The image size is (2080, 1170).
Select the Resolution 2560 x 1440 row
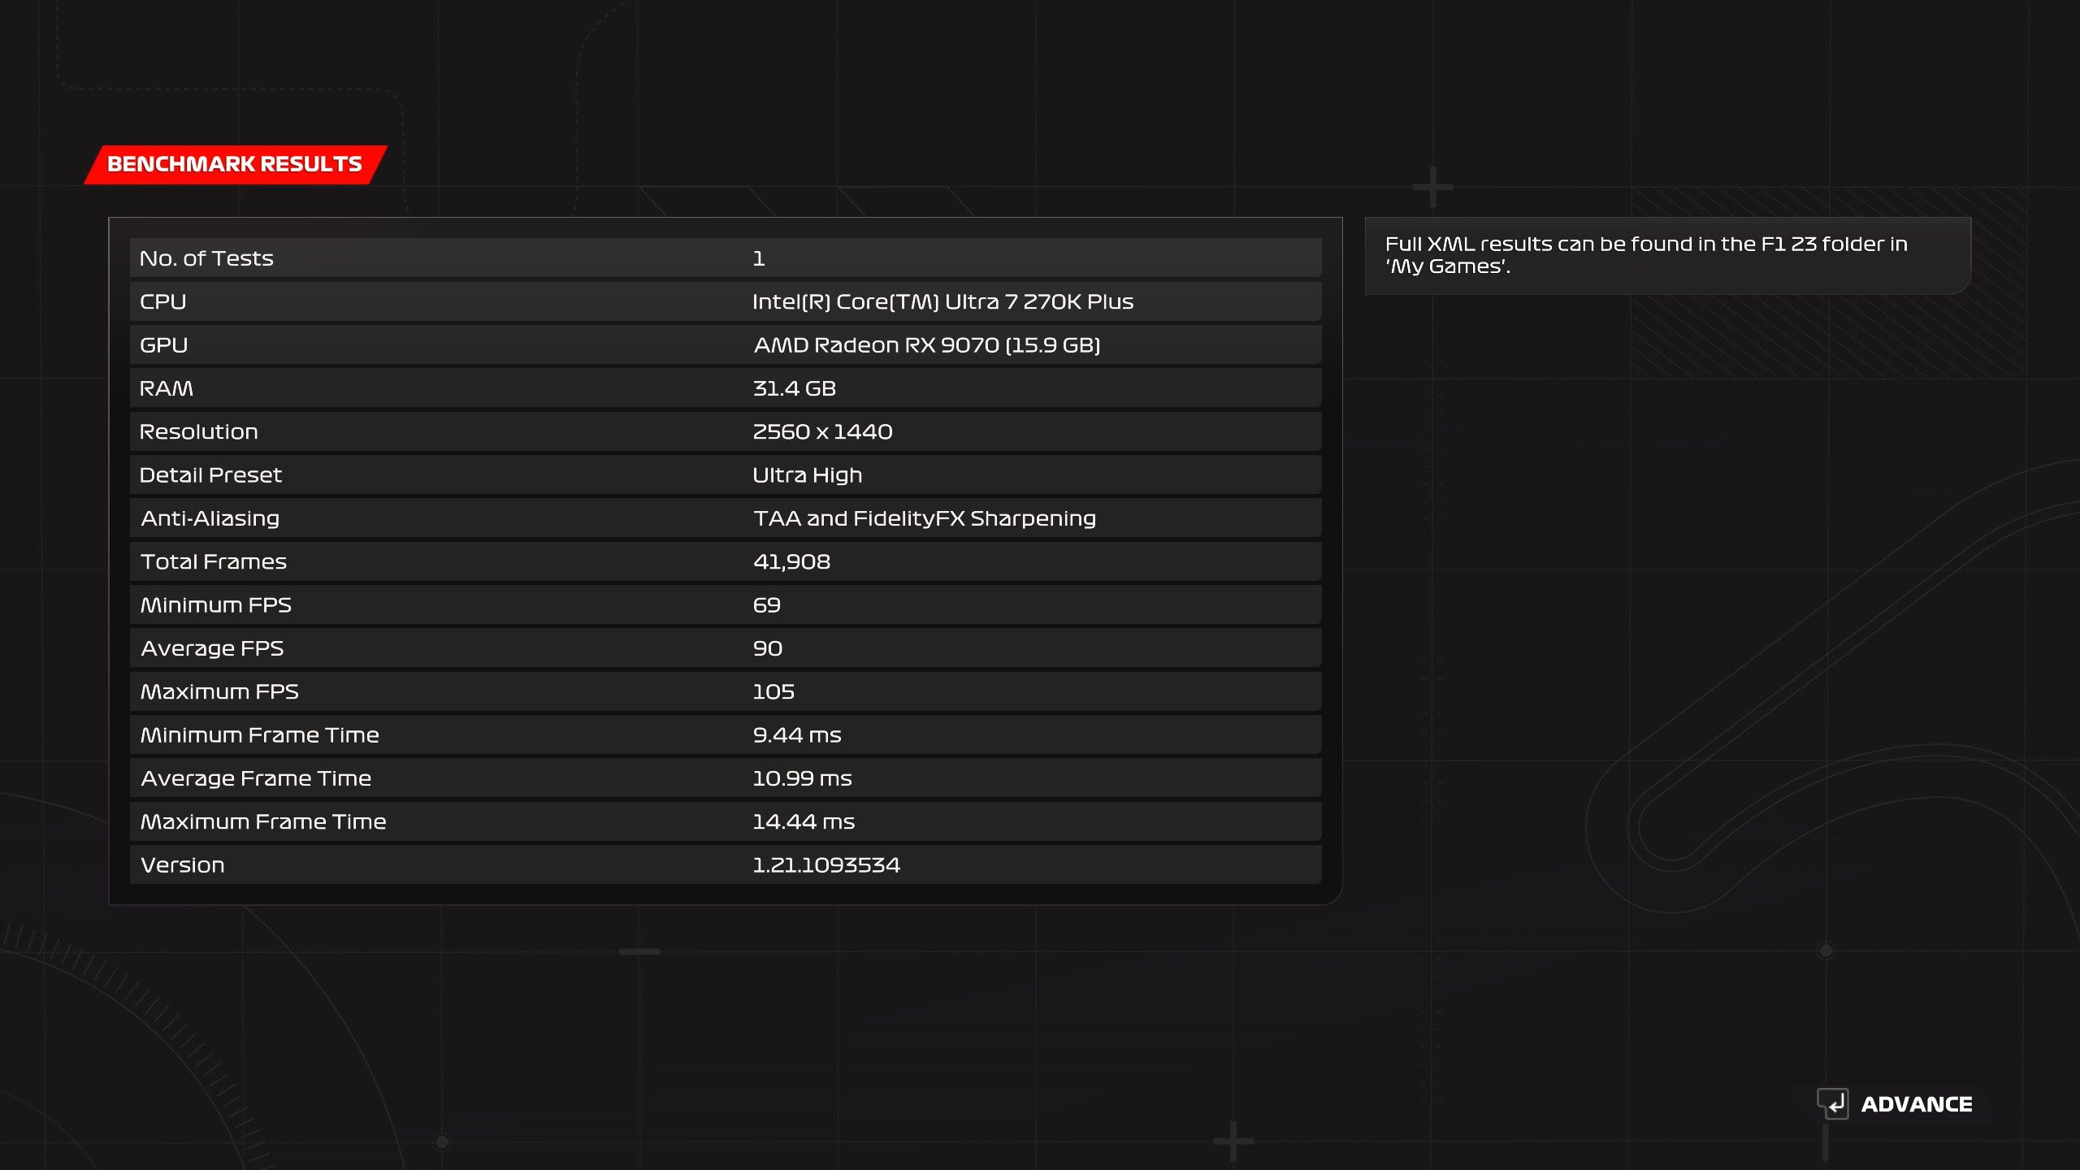pyautogui.click(x=725, y=431)
